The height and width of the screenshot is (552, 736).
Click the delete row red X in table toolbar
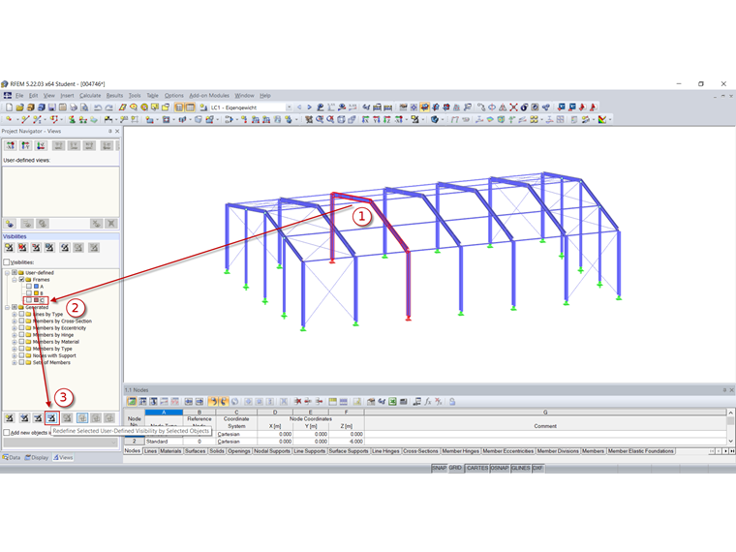(x=297, y=402)
